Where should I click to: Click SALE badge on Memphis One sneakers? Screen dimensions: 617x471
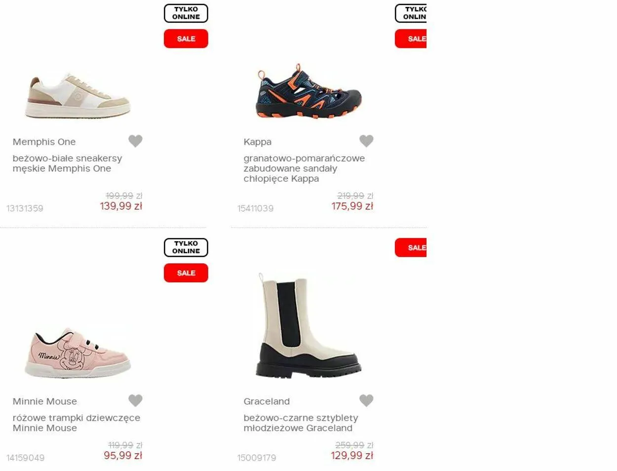[186, 39]
